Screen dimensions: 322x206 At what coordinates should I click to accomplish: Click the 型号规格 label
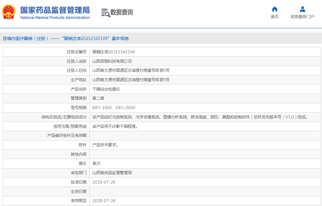click(x=79, y=108)
